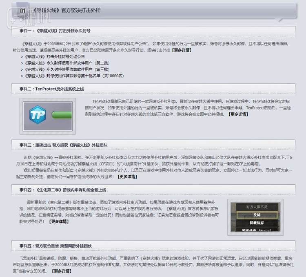The height and width of the screenshot is (277, 306).
Task: Click heading 事件四：《生化第二季》游戏内申诉功能全新上线
Action: click(x=63, y=190)
